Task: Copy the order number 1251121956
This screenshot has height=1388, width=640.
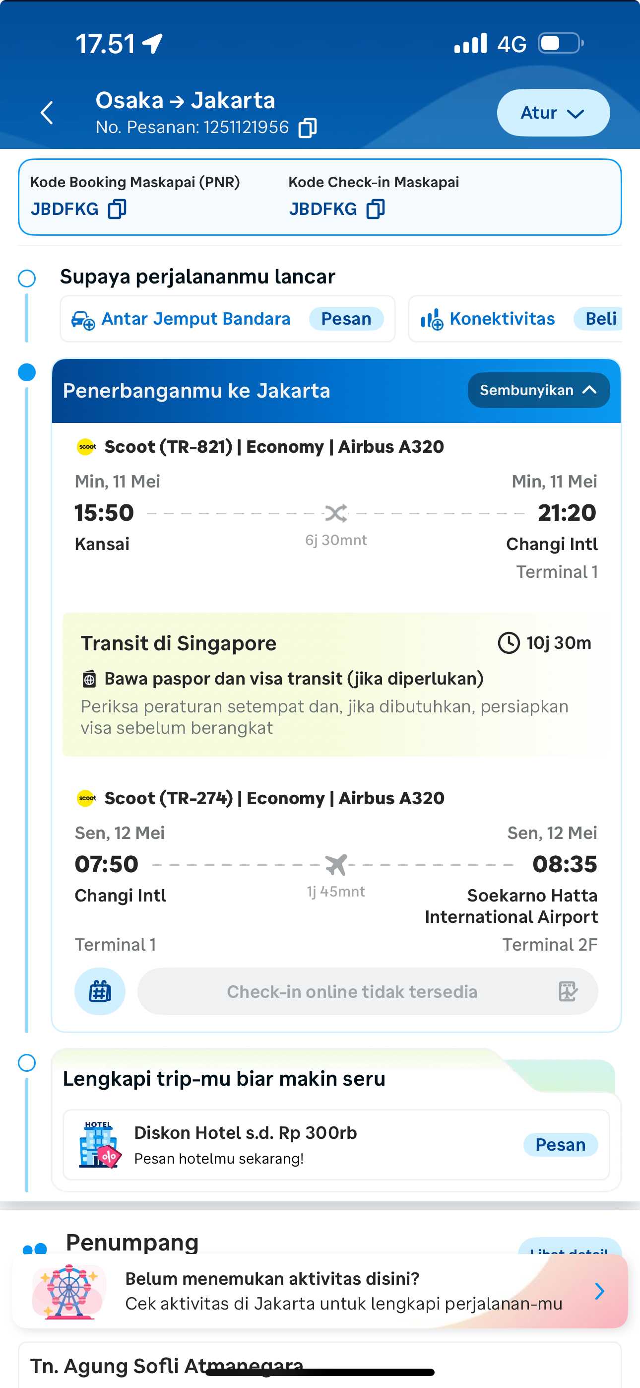Action: click(x=308, y=128)
